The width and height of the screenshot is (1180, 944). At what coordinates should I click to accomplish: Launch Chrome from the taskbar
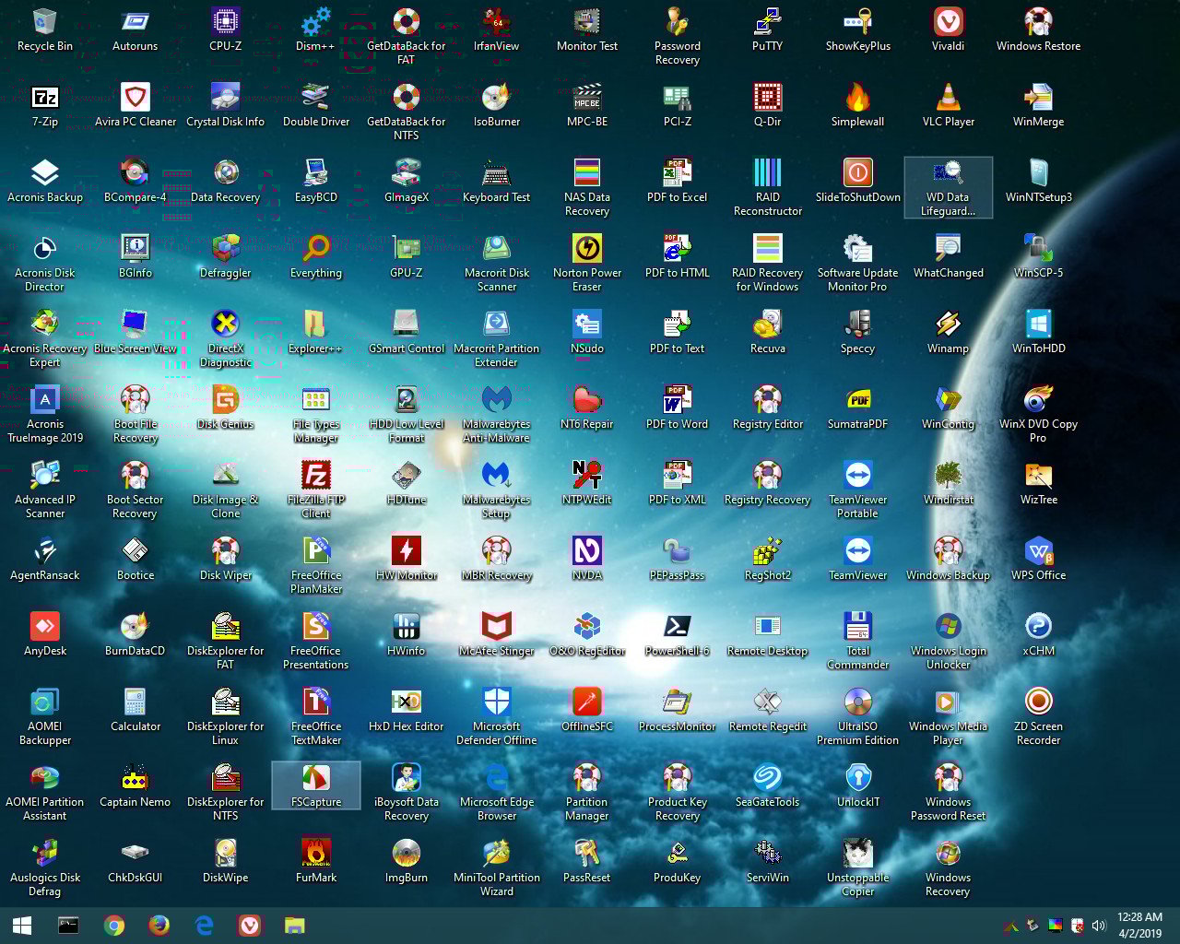pyautogui.click(x=113, y=926)
